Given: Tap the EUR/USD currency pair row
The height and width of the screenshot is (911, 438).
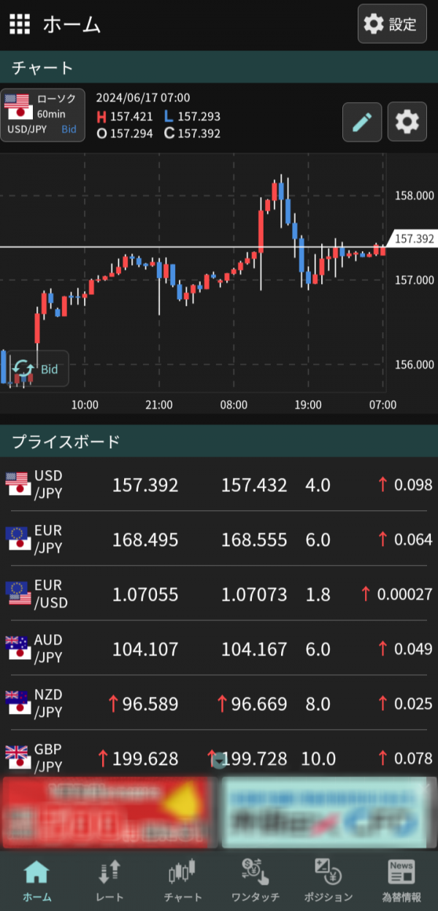Looking at the screenshot, I should tap(219, 594).
